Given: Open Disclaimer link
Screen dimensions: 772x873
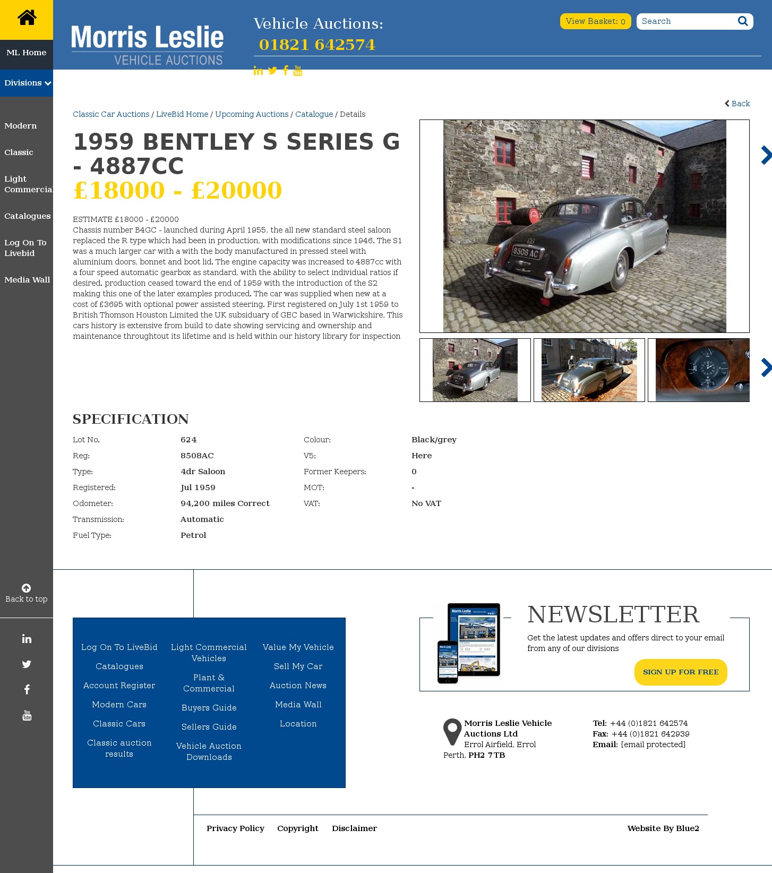Looking at the screenshot, I should 355,828.
